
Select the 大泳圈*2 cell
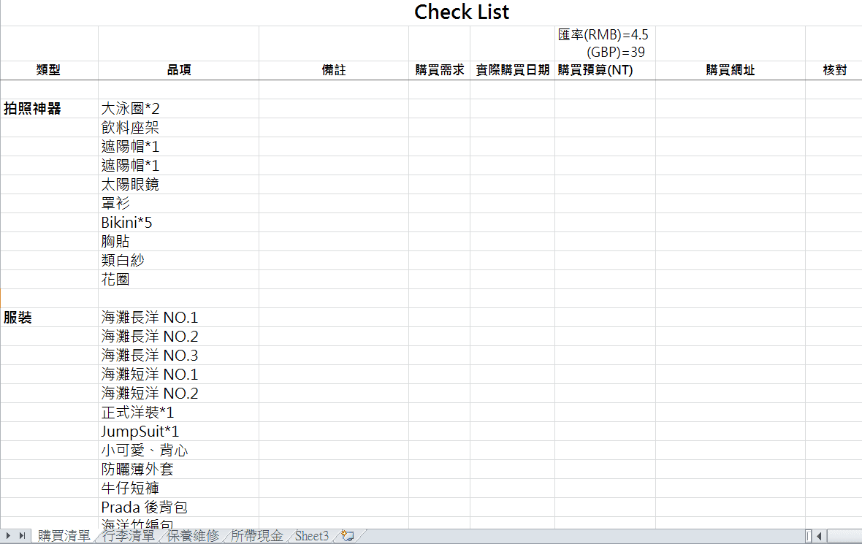(x=179, y=109)
